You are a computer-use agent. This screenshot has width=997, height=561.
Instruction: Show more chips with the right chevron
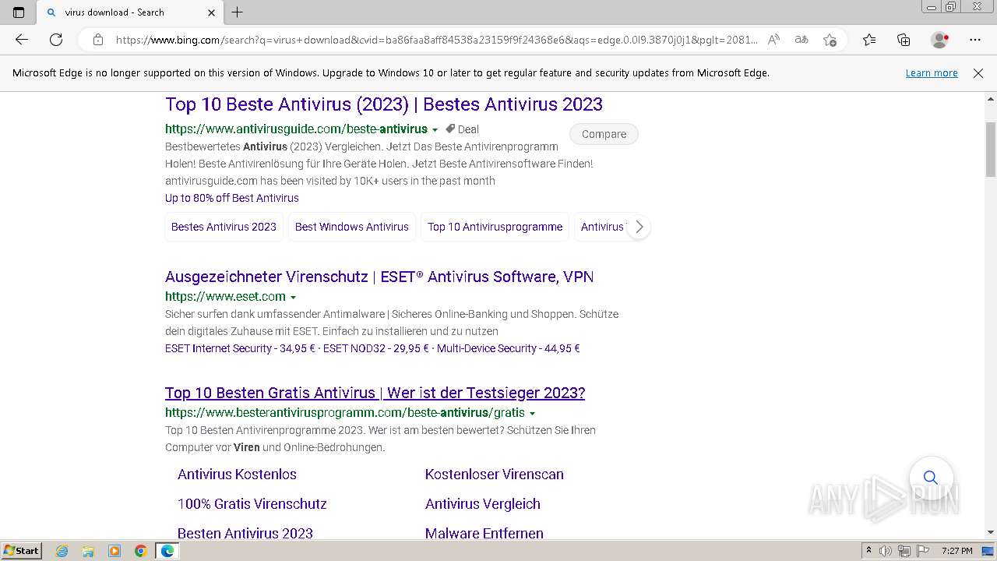[639, 227]
